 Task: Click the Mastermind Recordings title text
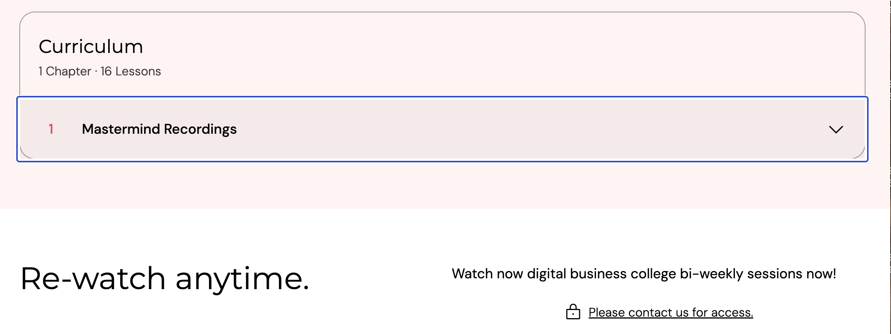[x=159, y=129]
